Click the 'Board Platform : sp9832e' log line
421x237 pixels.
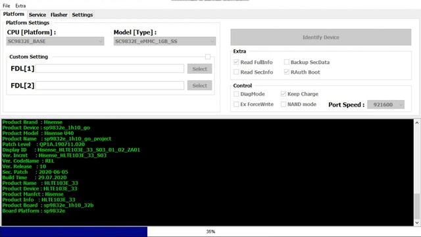34,211
